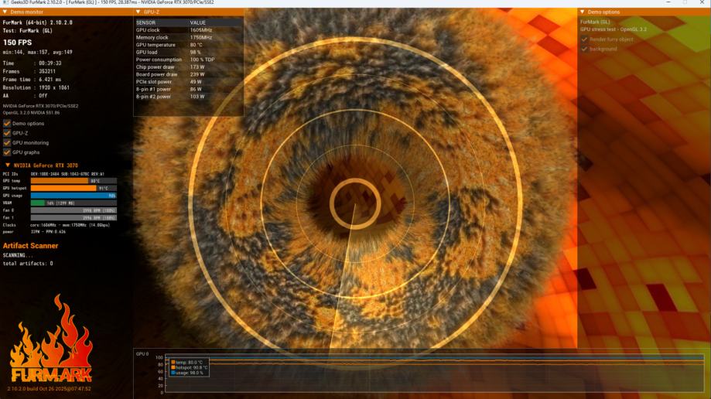Viewport: 711px width, 399px height.
Task: Click the FurMark (GL) label in Demo options
Action: 596,22
